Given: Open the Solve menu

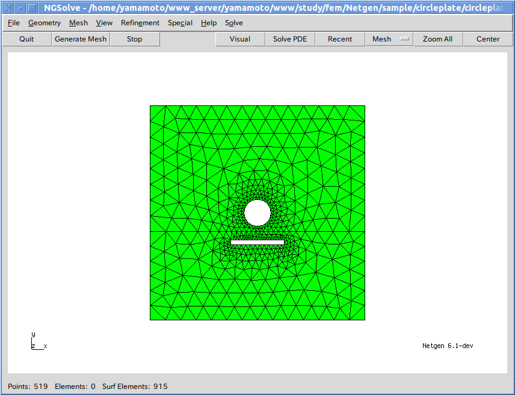Looking at the screenshot, I should click(x=234, y=23).
